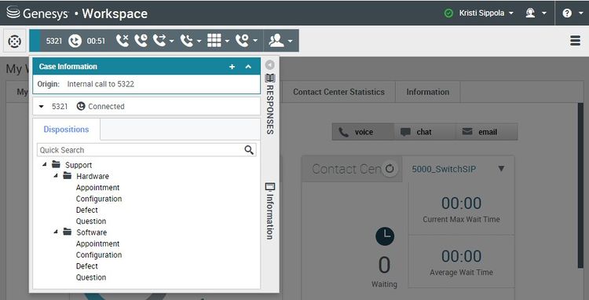Click the Instant Conference phone icon
Screen dimensions: 589x300
pos(187,41)
